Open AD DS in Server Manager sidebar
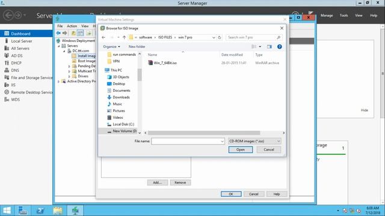Image resolution: width=385 pixels, height=216 pixels. tap(17, 56)
